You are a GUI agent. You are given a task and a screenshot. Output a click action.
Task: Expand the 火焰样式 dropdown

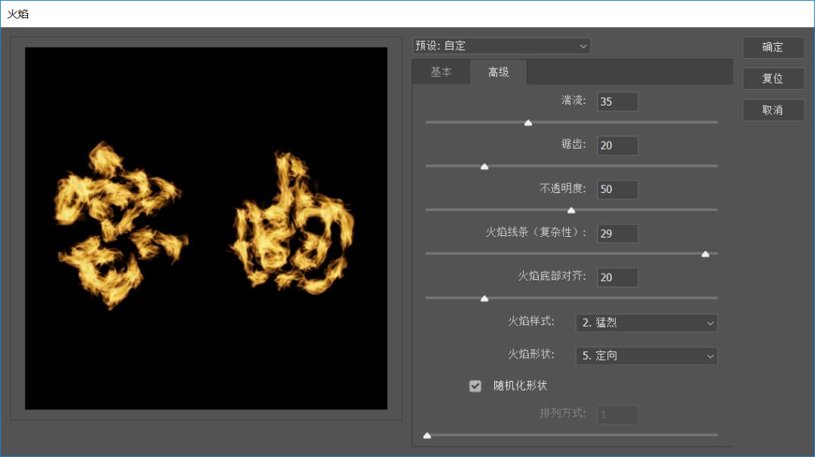point(646,323)
